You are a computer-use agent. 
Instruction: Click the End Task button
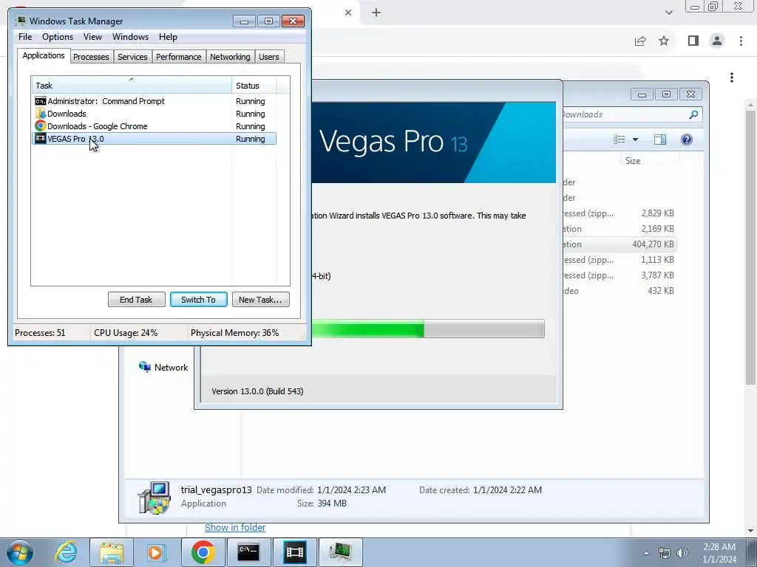[x=136, y=300]
